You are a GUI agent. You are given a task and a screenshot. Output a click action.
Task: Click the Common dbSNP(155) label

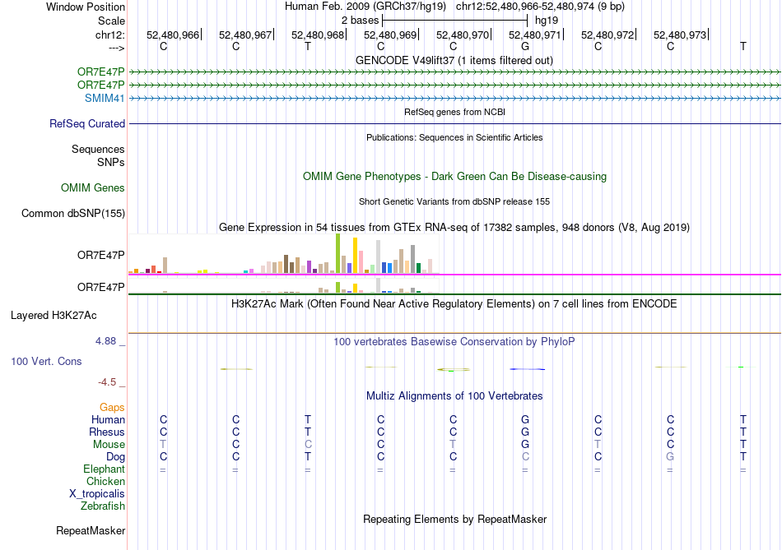73,213
